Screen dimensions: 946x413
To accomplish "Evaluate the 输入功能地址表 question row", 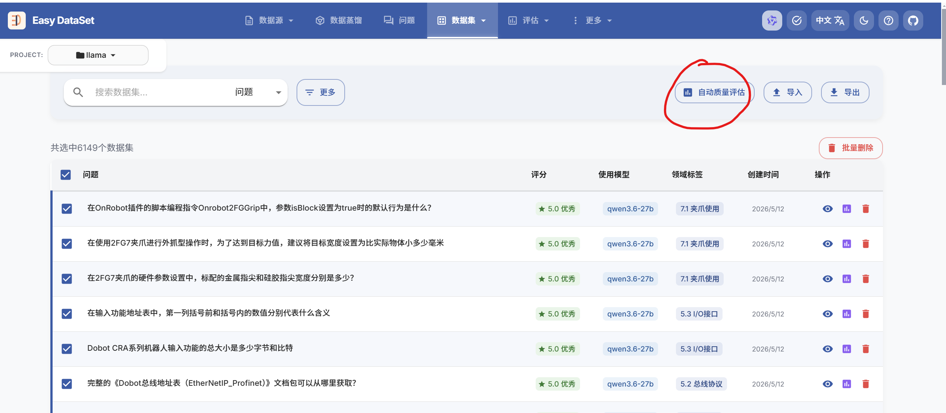I will 847,314.
